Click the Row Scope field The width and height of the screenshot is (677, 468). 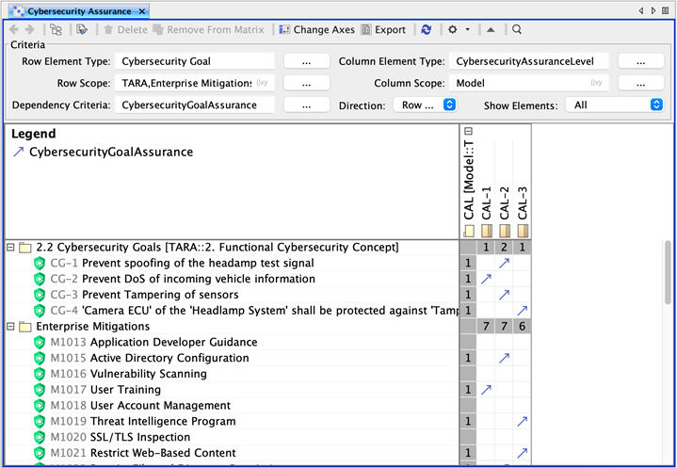point(194,83)
